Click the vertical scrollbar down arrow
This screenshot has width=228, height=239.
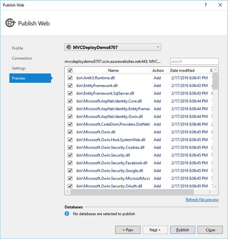click(215, 186)
